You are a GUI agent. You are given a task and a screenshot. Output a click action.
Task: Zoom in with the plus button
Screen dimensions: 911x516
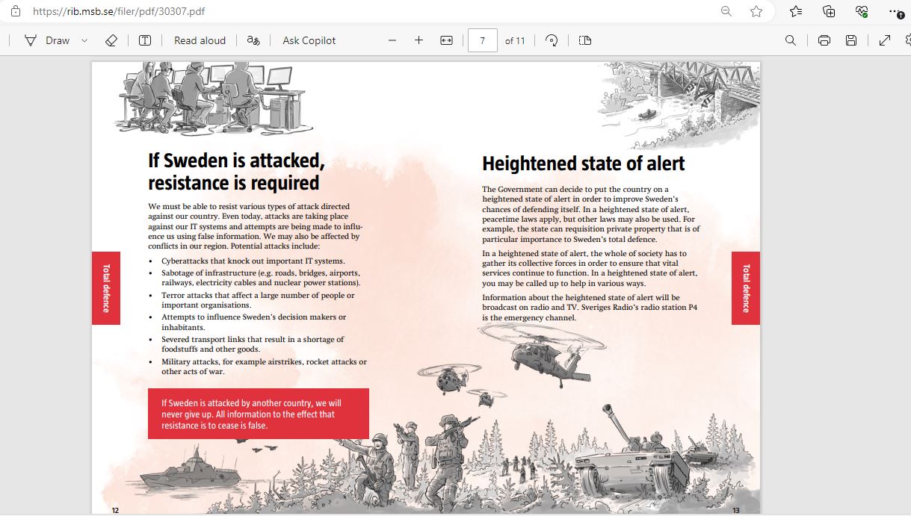tap(419, 40)
